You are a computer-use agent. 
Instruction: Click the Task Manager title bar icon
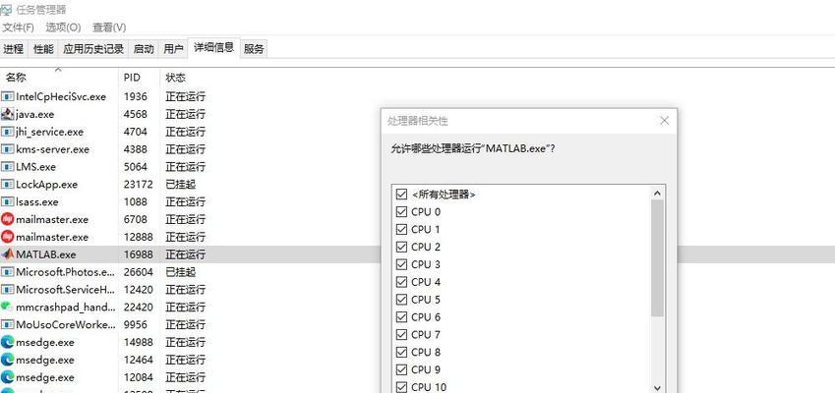6,10
